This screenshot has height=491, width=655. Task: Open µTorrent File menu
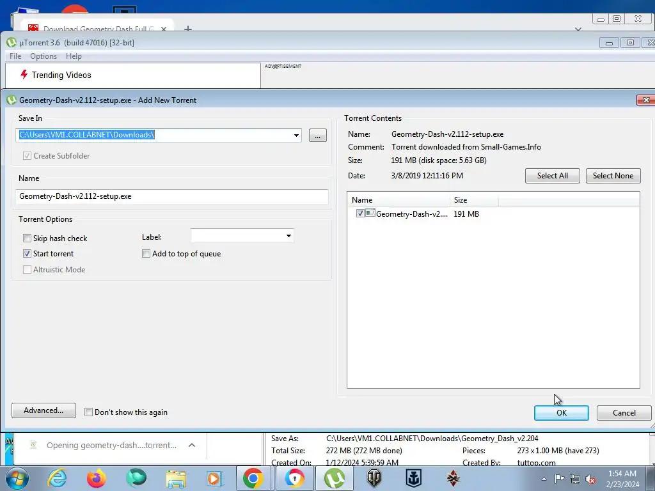click(15, 56)
